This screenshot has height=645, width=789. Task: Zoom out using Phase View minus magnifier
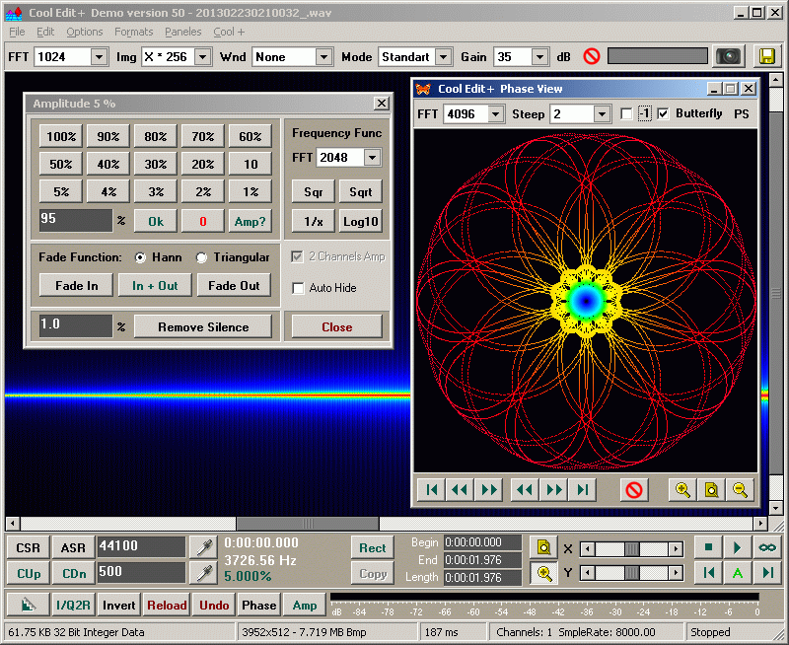tap(741, 489)
